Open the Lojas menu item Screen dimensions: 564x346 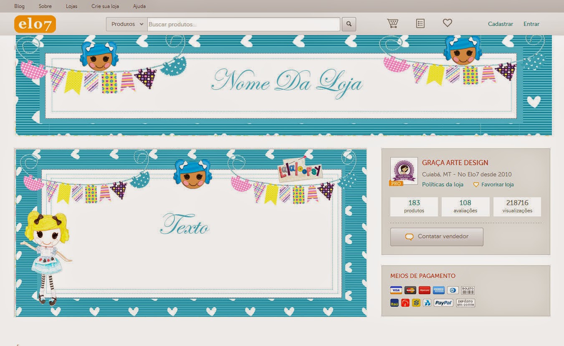coord(72,6)
